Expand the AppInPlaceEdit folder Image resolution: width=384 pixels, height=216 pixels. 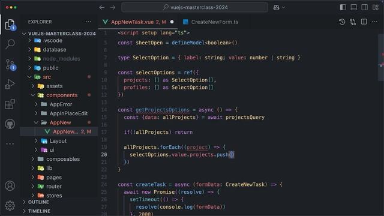tap(59, 113)
